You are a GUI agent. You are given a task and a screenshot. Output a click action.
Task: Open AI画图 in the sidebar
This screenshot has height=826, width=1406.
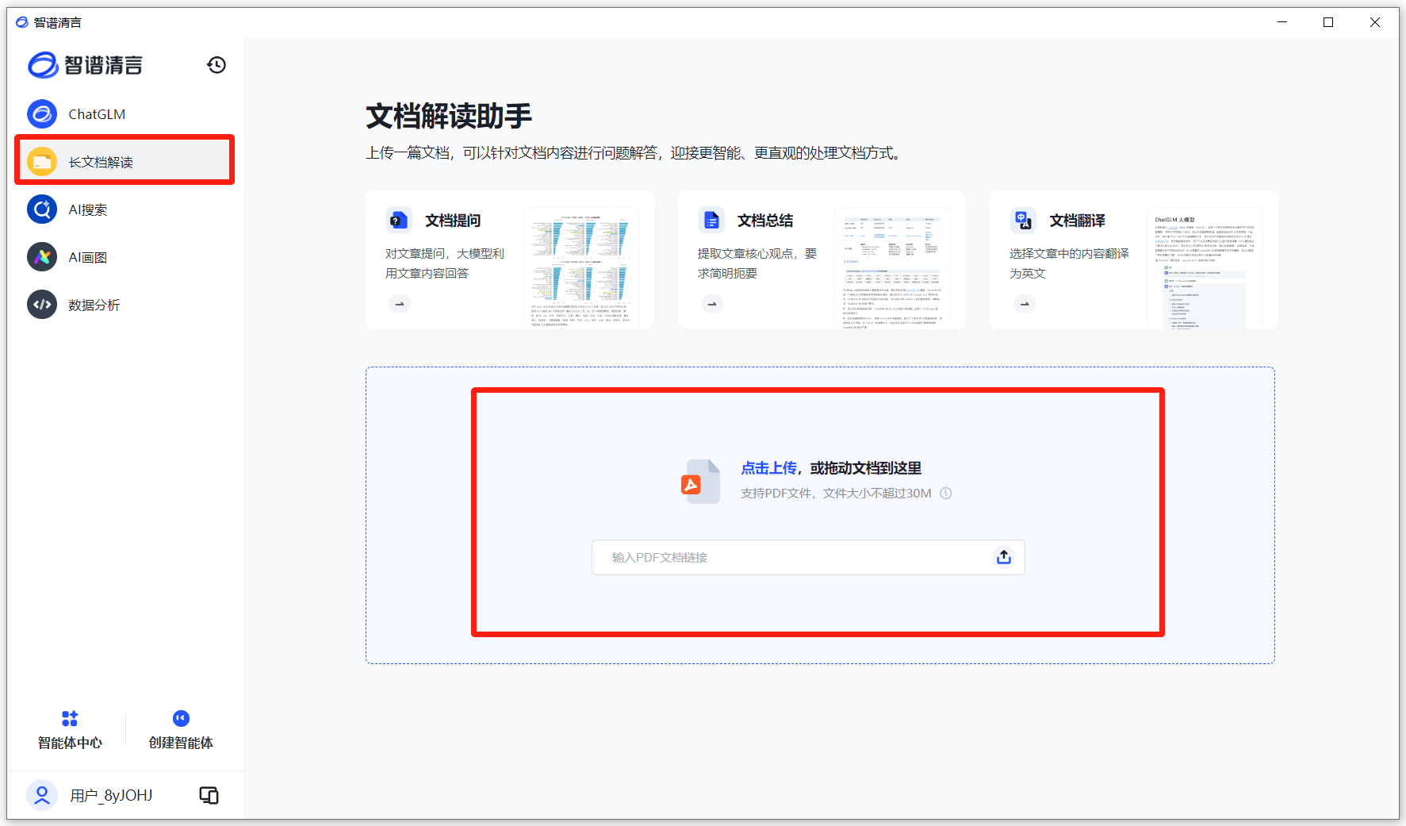tap(124, 257)
